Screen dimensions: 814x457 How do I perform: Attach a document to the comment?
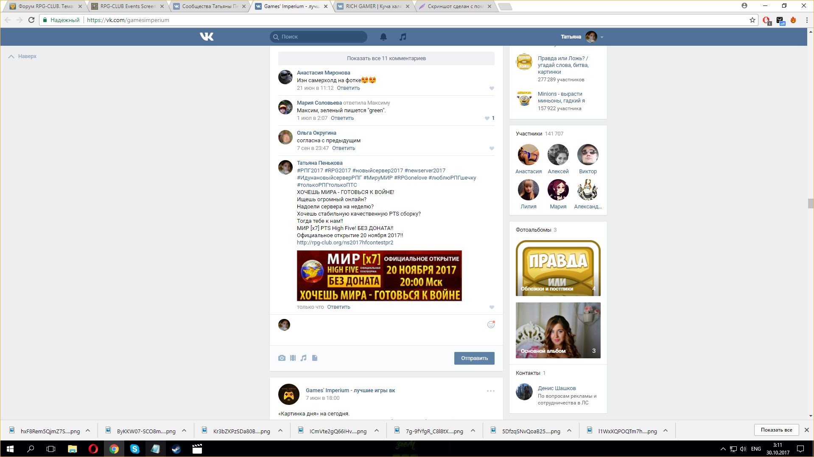pyautogui.click(x=315, y=358)
